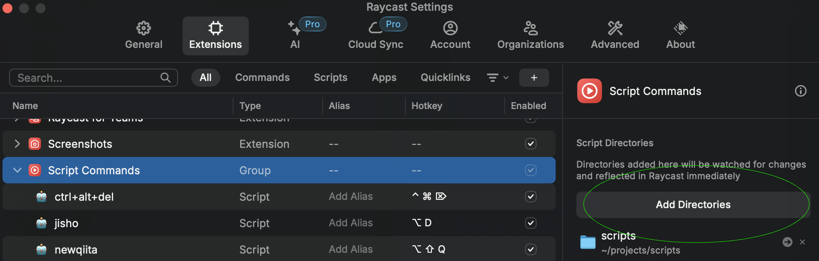Click the Alias column header
This screenshot has width=819, height=261.
coord(339,106)
